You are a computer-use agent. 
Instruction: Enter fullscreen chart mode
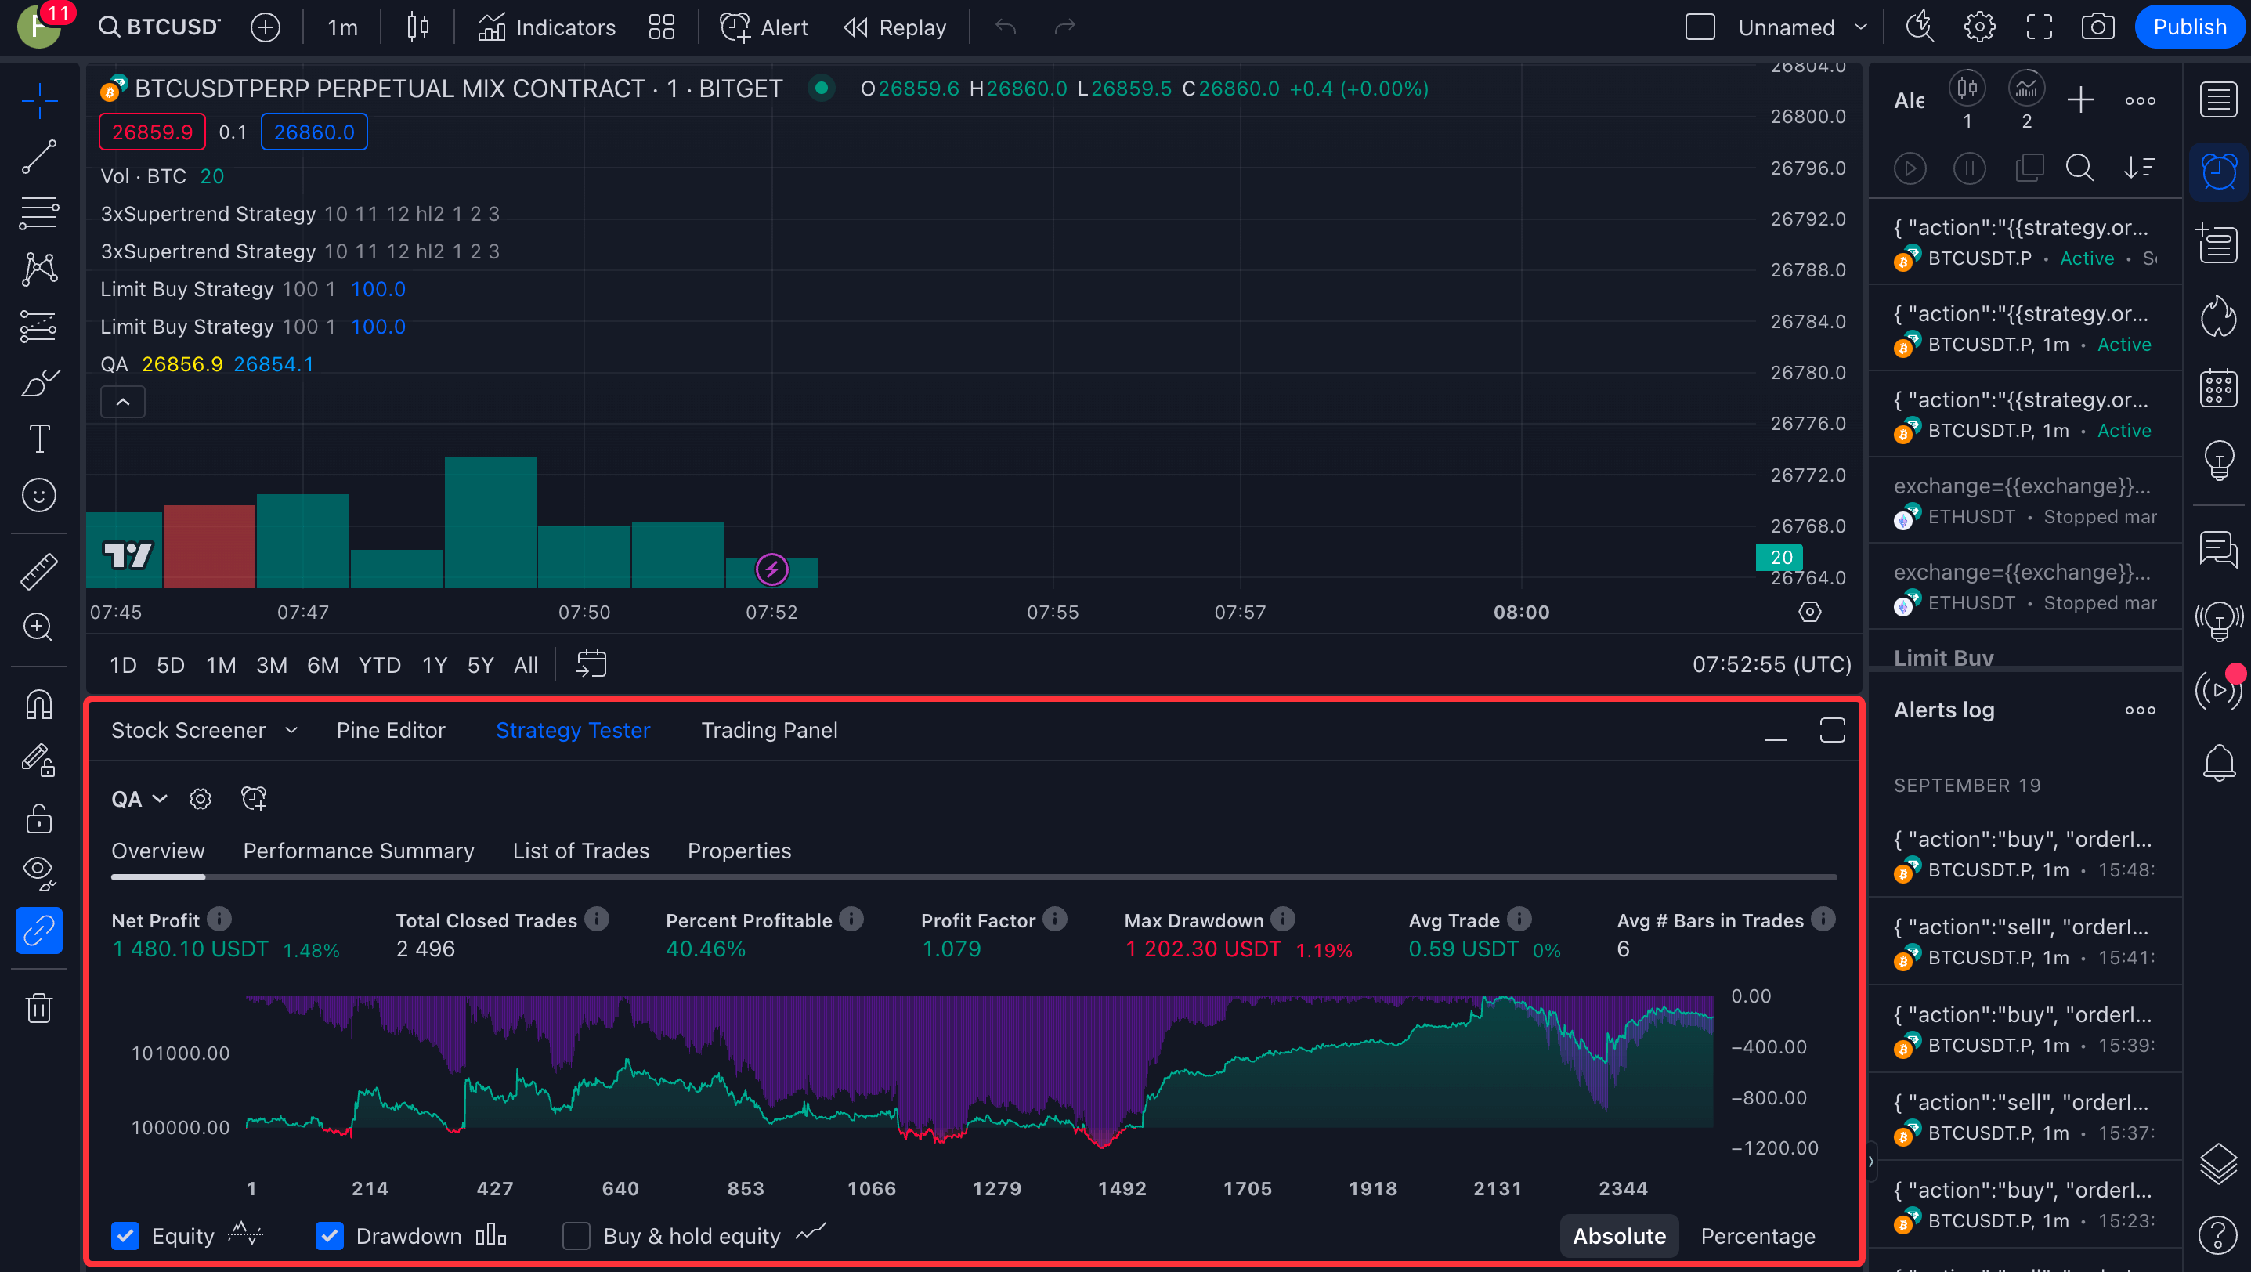tap(2039, 27)
